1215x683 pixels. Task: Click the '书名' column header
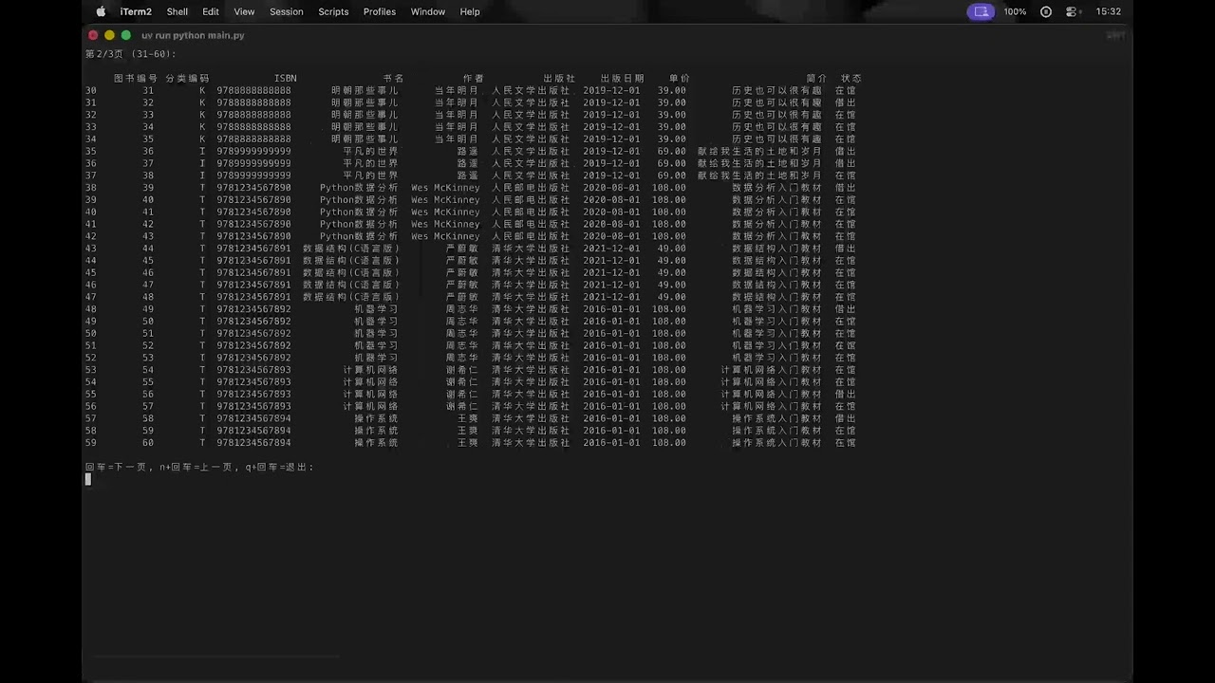click(x=393, y=78)
